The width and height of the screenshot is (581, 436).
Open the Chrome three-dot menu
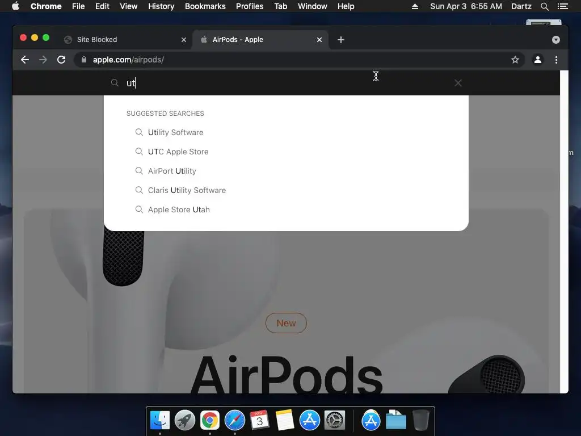[556, 60]
